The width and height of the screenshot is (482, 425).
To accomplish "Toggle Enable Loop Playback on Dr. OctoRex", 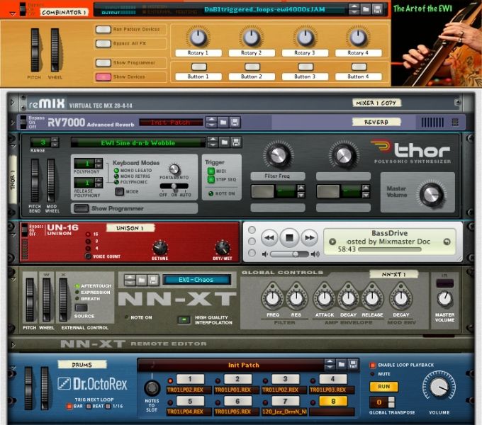I will [373, 364].
